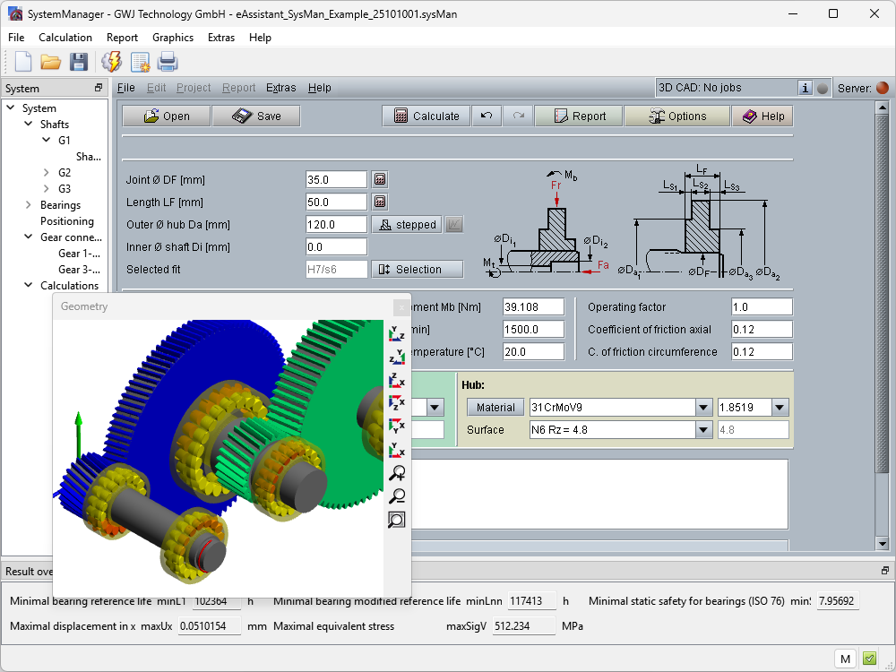Toggle the stepped outer hub diameter button
This screenshot has height=672, width=896.
(x=407, y=225)
